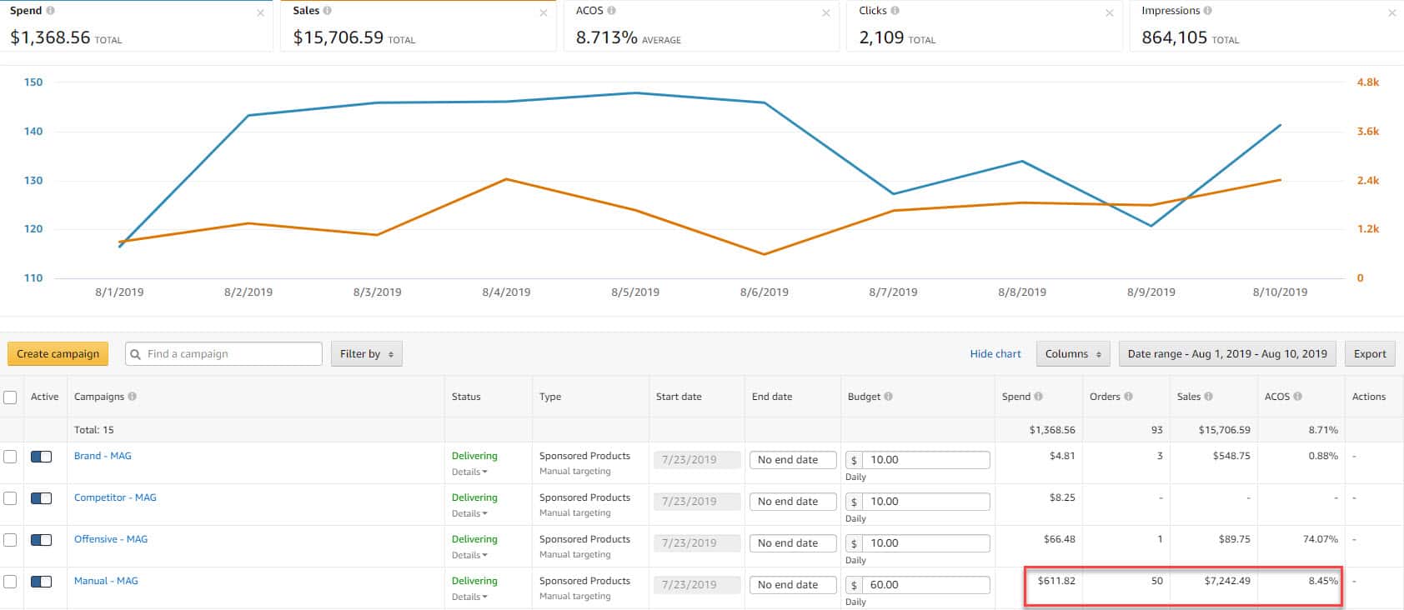The image size is (1404, 610).
Task: Select the Clicks metric card
Action: (984, 26)
